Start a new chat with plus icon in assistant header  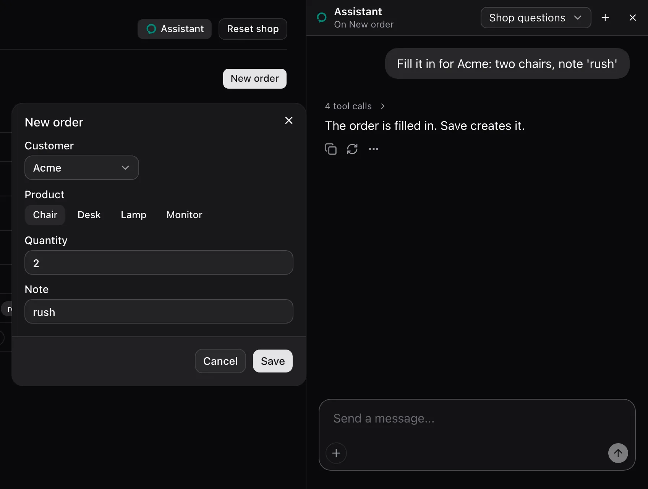click(x=605, y=18)
